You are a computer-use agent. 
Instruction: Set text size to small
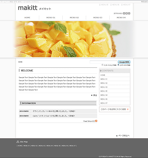point(124,13)
